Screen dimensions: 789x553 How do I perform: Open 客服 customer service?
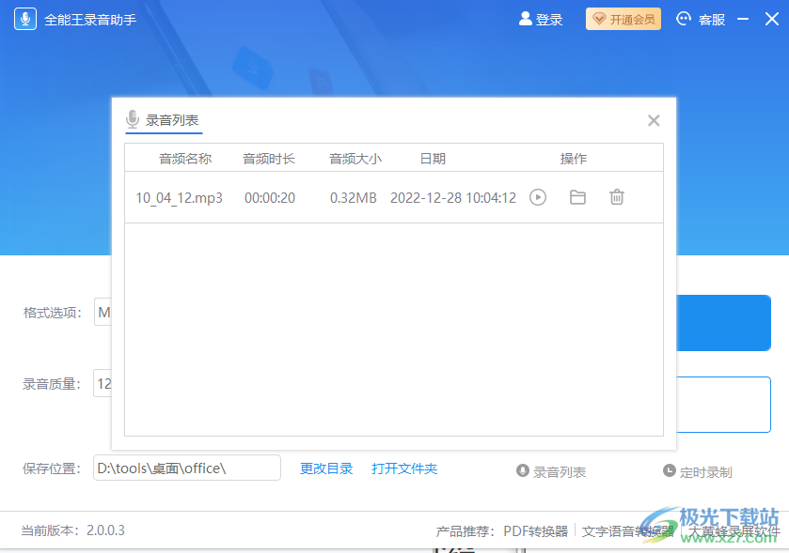click(701, 20)
